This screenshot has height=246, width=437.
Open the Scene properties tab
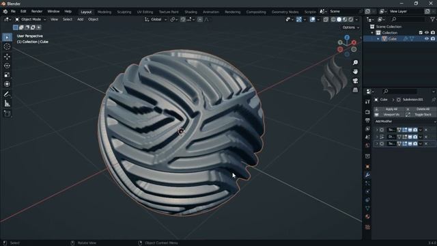[x=367, y=137]
